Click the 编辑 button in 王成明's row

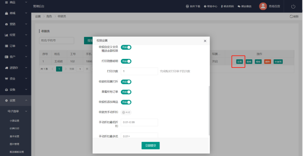(249, 61)
